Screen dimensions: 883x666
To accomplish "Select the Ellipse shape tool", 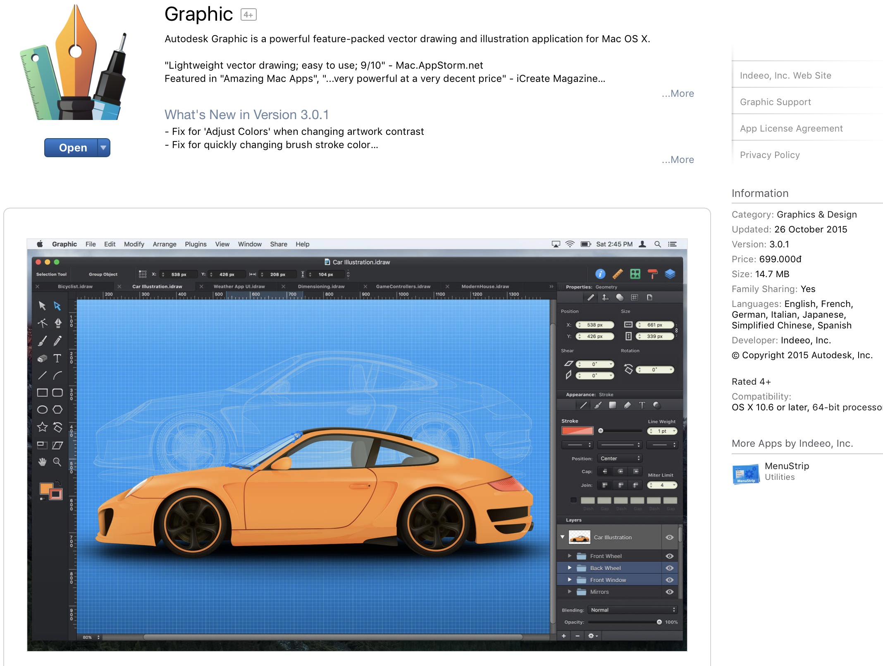I will coord(42,410).
